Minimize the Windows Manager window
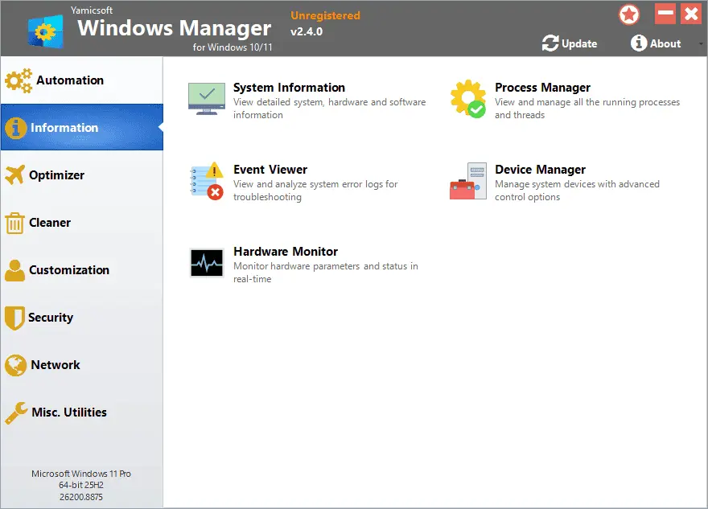 click(x=665, y=14)
